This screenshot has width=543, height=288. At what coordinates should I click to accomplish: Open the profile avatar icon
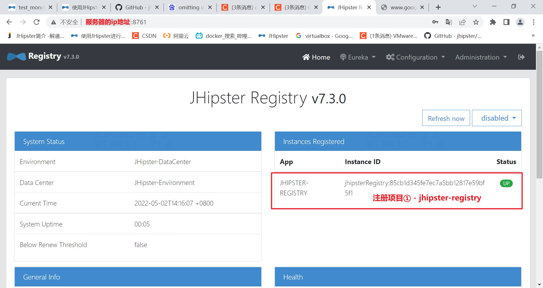(x=520, y=22)
